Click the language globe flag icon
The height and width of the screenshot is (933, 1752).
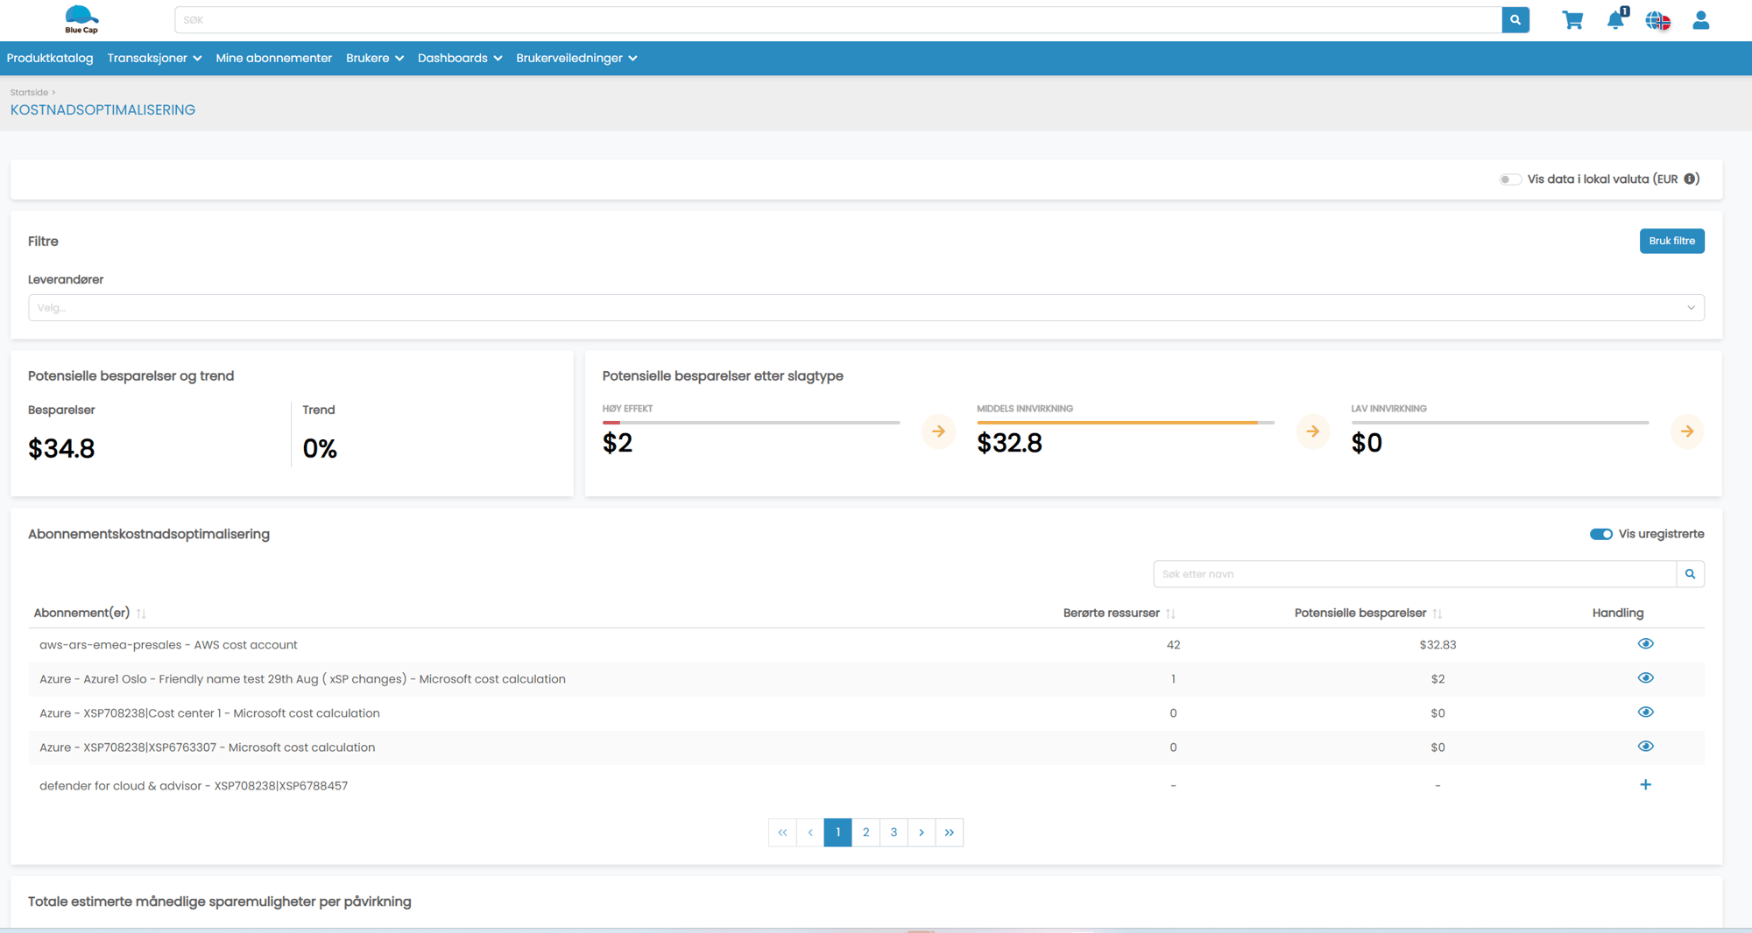click(x=1657, y=20)
